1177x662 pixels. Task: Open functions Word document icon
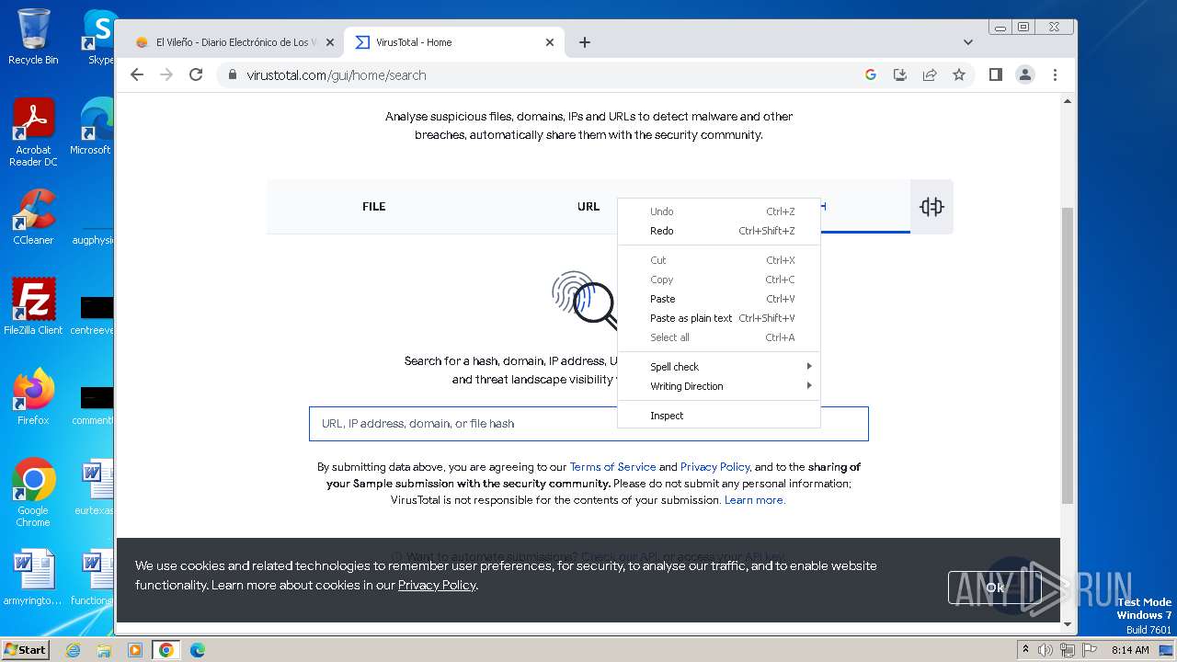click(x=93, y=577)
